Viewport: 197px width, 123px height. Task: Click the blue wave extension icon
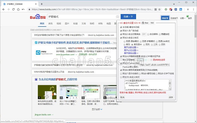(x=176, y=10)
